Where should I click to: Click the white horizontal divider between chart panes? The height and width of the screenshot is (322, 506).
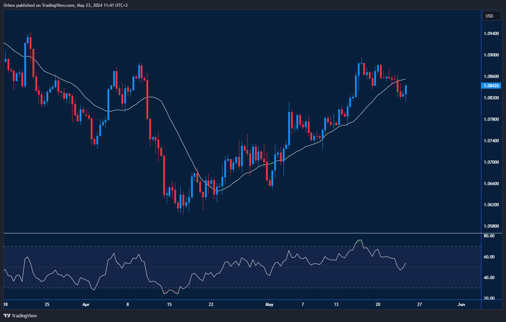(x=242, y=233)
